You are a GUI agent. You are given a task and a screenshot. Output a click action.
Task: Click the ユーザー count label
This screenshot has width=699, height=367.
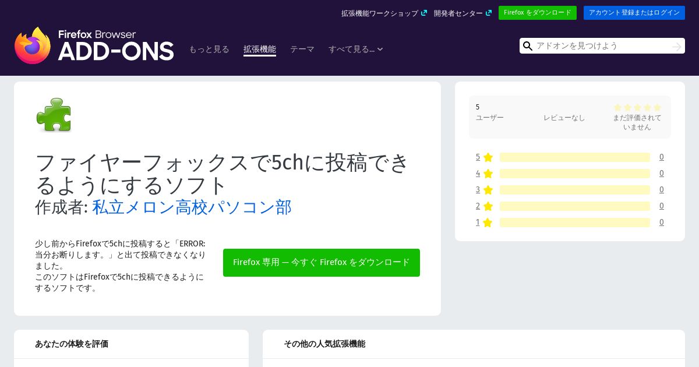(x=490, y=118)
